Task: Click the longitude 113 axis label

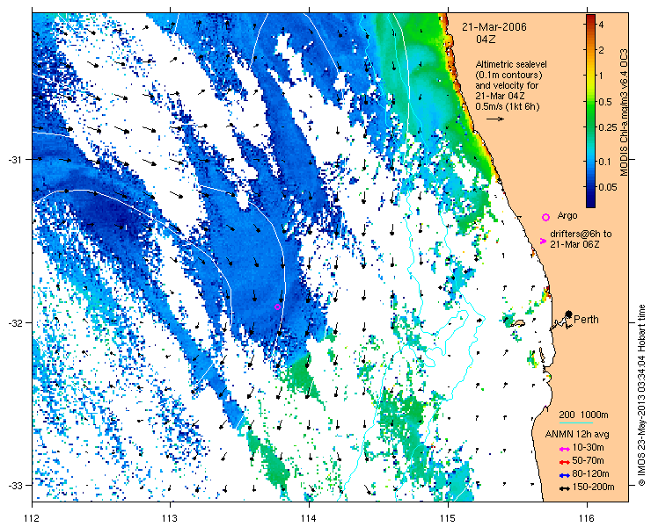Action: click(x=170, y=518)
